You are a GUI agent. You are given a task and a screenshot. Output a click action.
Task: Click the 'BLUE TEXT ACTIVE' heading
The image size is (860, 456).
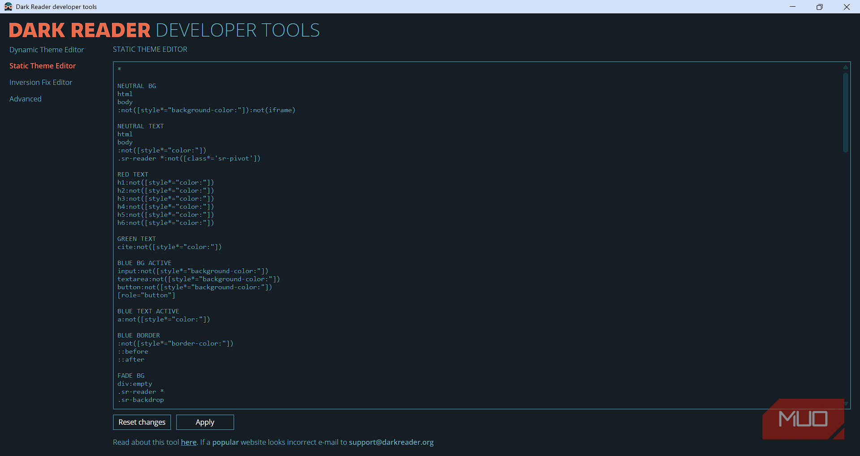[x=148, y=311]
